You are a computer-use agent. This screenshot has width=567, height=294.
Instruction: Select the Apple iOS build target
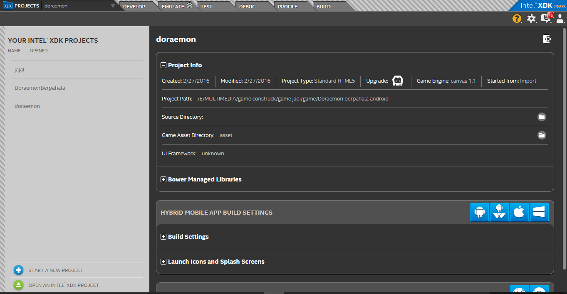click(x=519, y=212)
